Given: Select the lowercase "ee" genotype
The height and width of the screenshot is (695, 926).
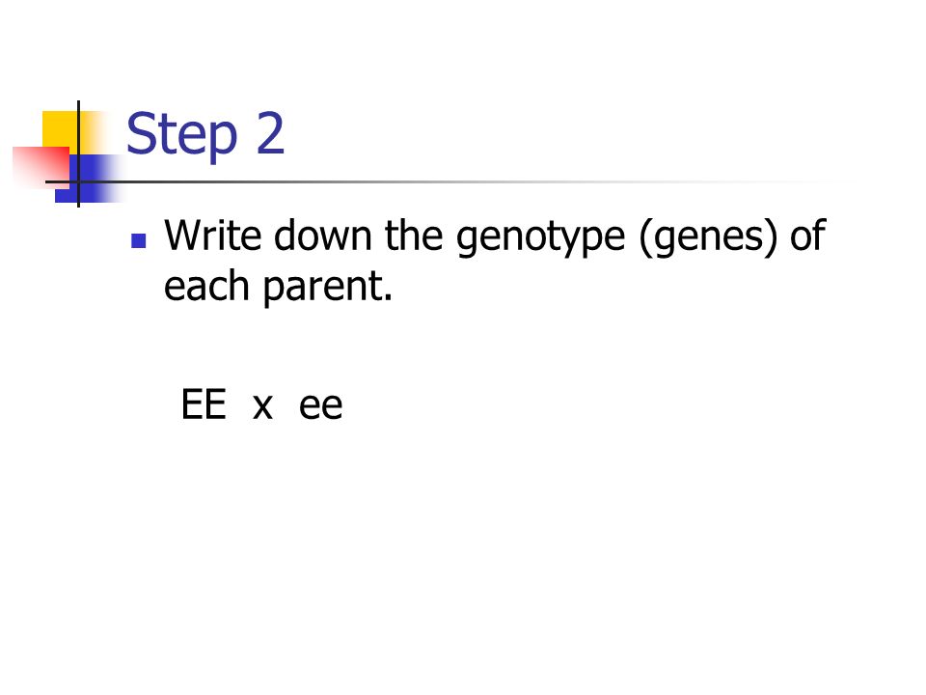Looking at the screenshot, I should click(x=320, y=407).
